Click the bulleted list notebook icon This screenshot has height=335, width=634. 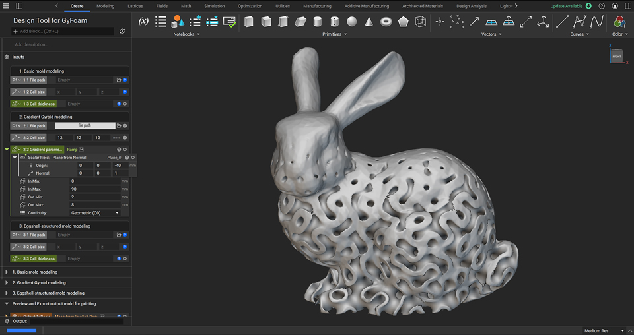pyautogui.click(x=160, y=22)
